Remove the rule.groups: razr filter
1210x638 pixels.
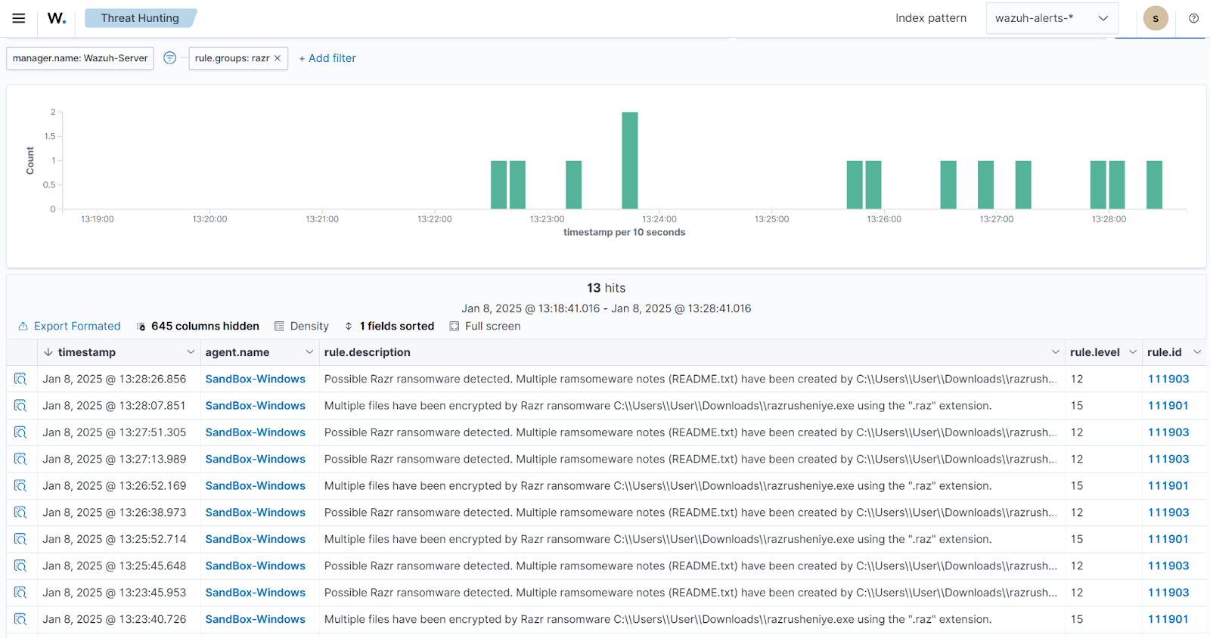click(278, 58)
